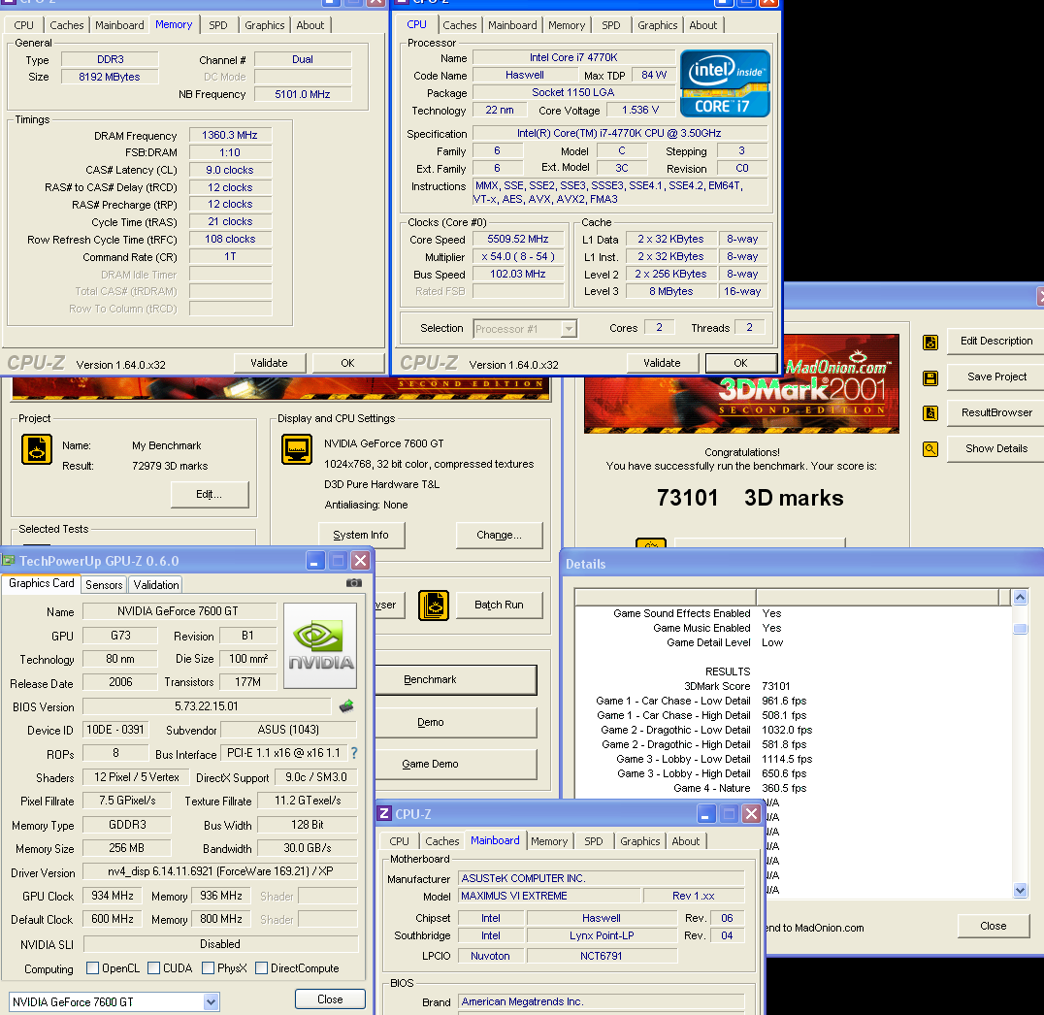Viewport: 1044px width, 1015px height.
Task: Switch to Sensors tab in GPU-Z
Action: (104, 585)
